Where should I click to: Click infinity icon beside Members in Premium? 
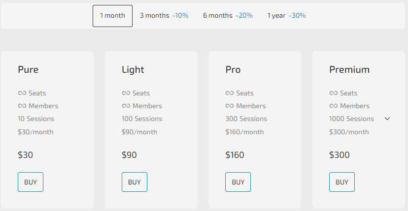pos(333,106)
